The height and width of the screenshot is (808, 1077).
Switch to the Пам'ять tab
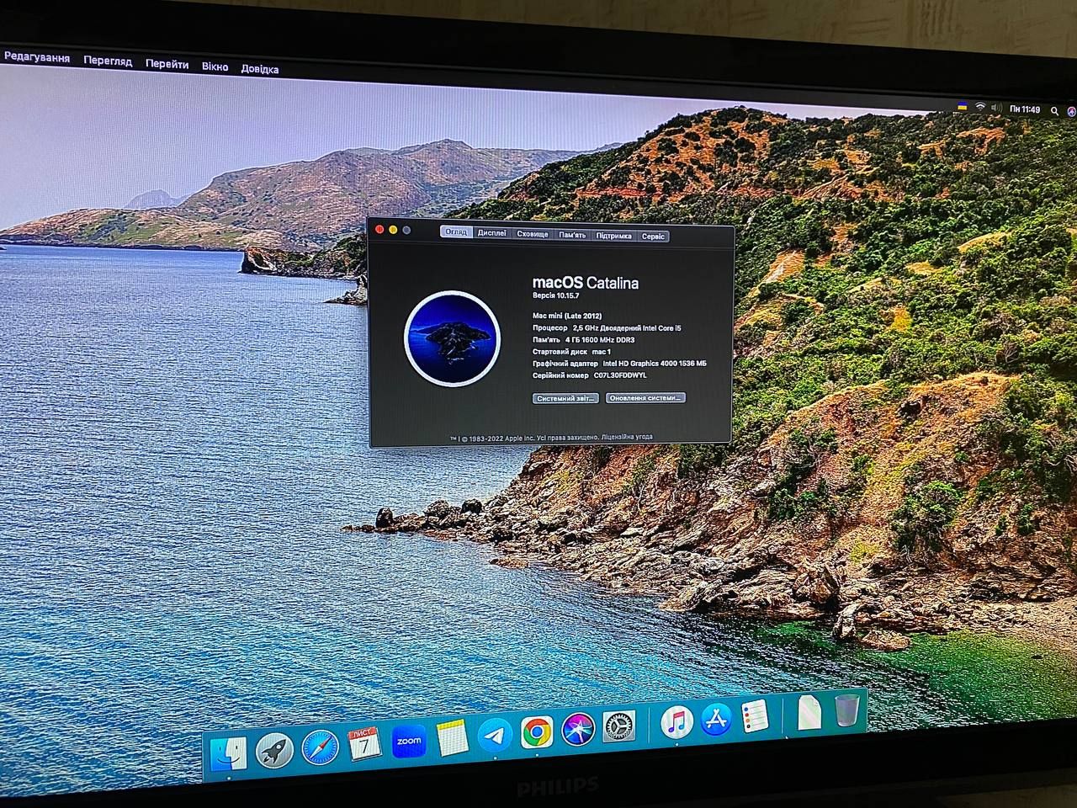coord(572,235)
